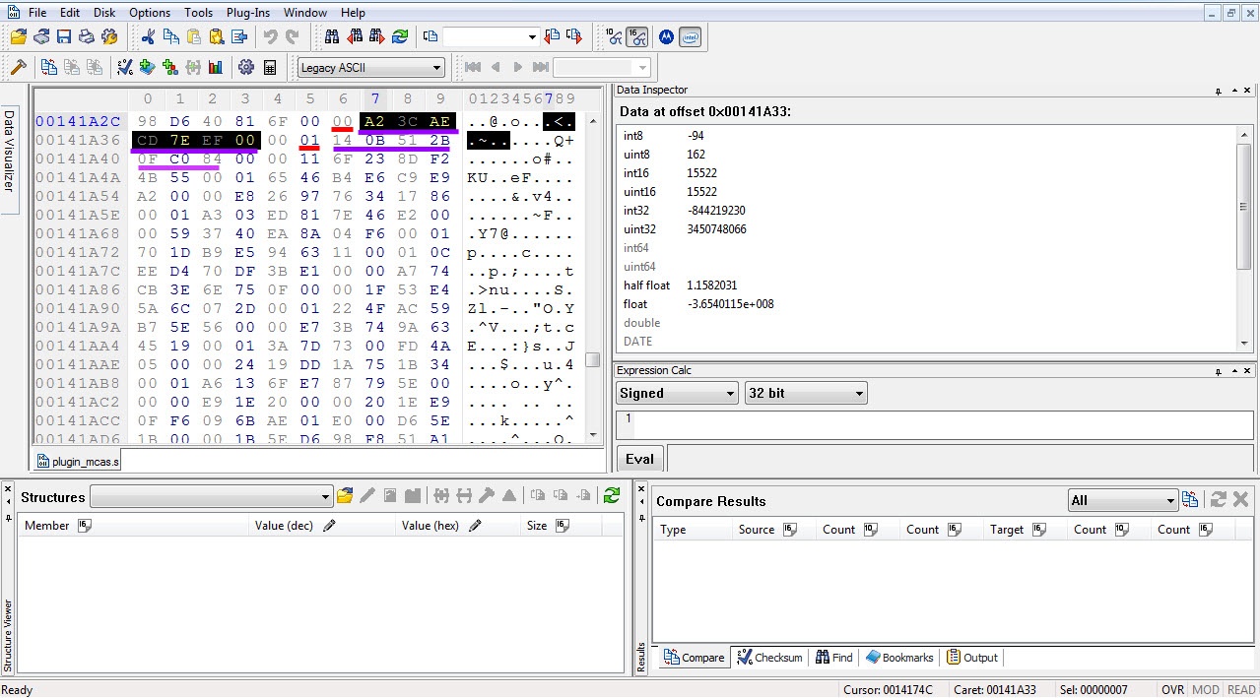Toggle the Motorola byte order button

tap(667, 37)
